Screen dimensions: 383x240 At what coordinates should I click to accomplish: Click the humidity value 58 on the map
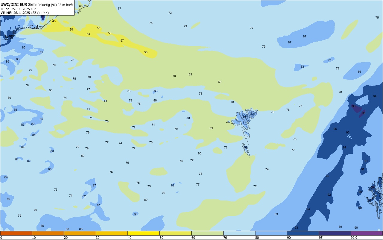coord(110,33)
